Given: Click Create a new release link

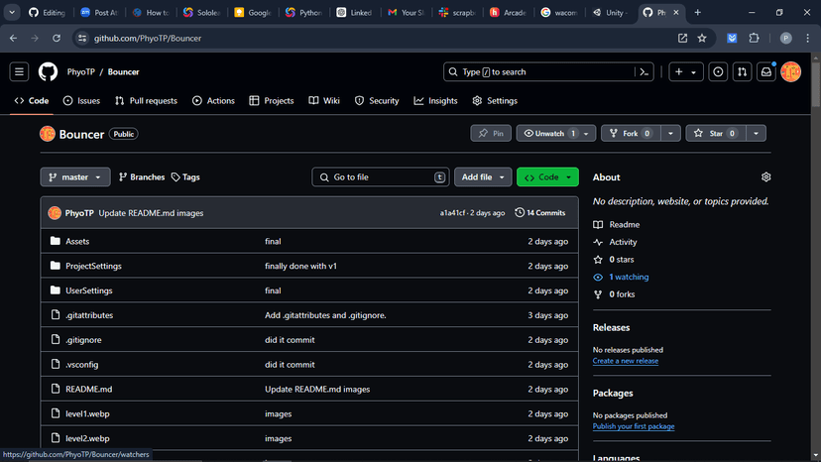Looking at the screenshot, I should coord(625,361).
